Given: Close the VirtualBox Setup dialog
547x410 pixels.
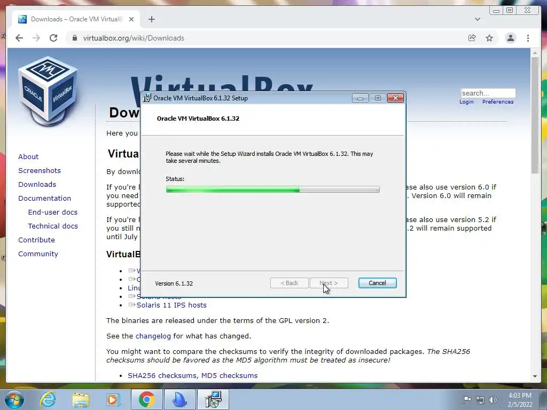Looking at the screenshot, I should [395, 98].
